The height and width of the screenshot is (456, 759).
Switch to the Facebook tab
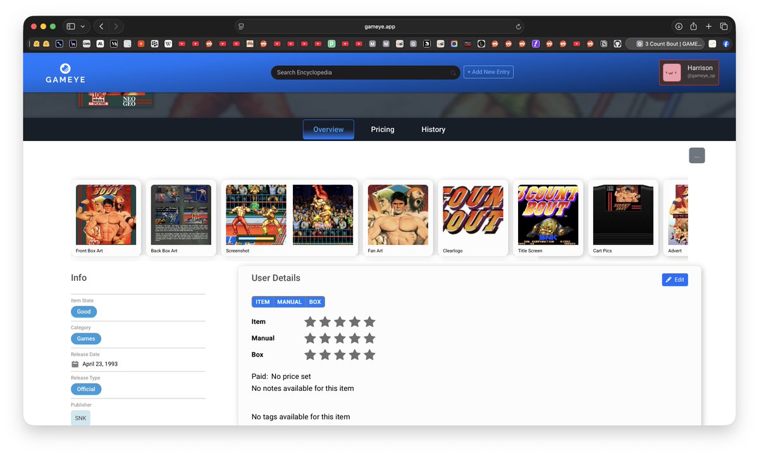coord(726,44)
